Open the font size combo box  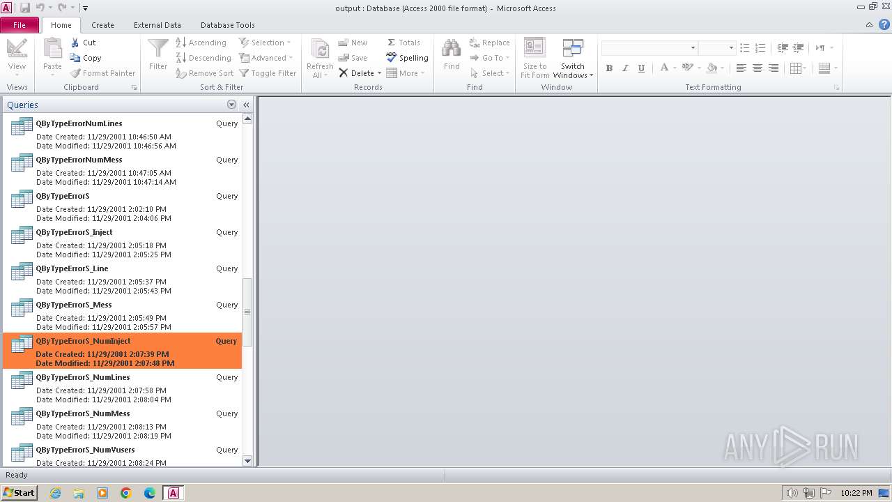coord(716,47)
